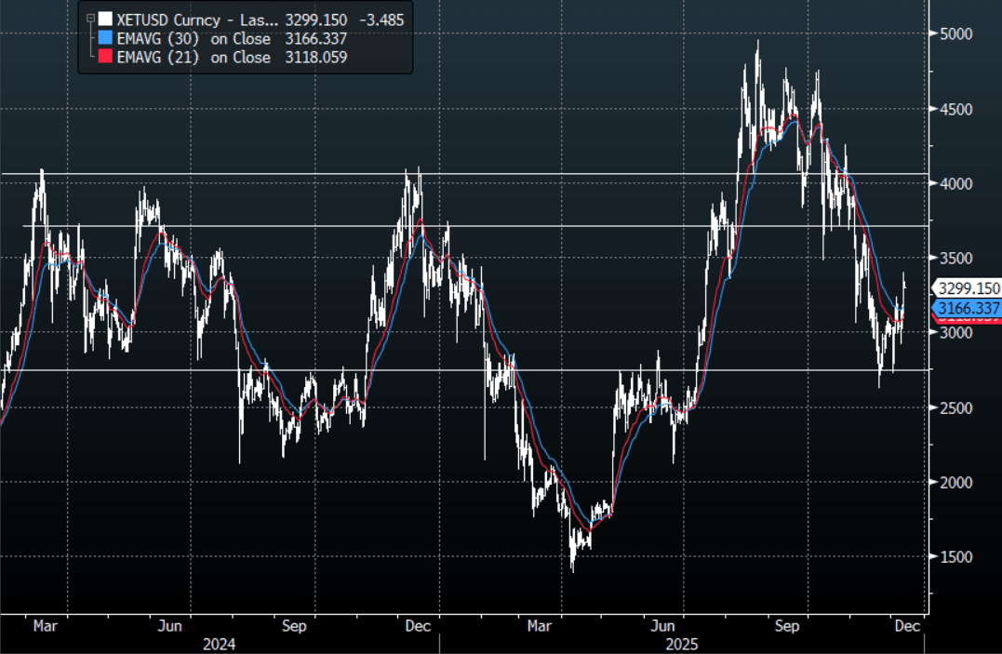Select the EMAVG (21) on Close legend entry
Viewport: 1002px width, 654px height.
194,58
